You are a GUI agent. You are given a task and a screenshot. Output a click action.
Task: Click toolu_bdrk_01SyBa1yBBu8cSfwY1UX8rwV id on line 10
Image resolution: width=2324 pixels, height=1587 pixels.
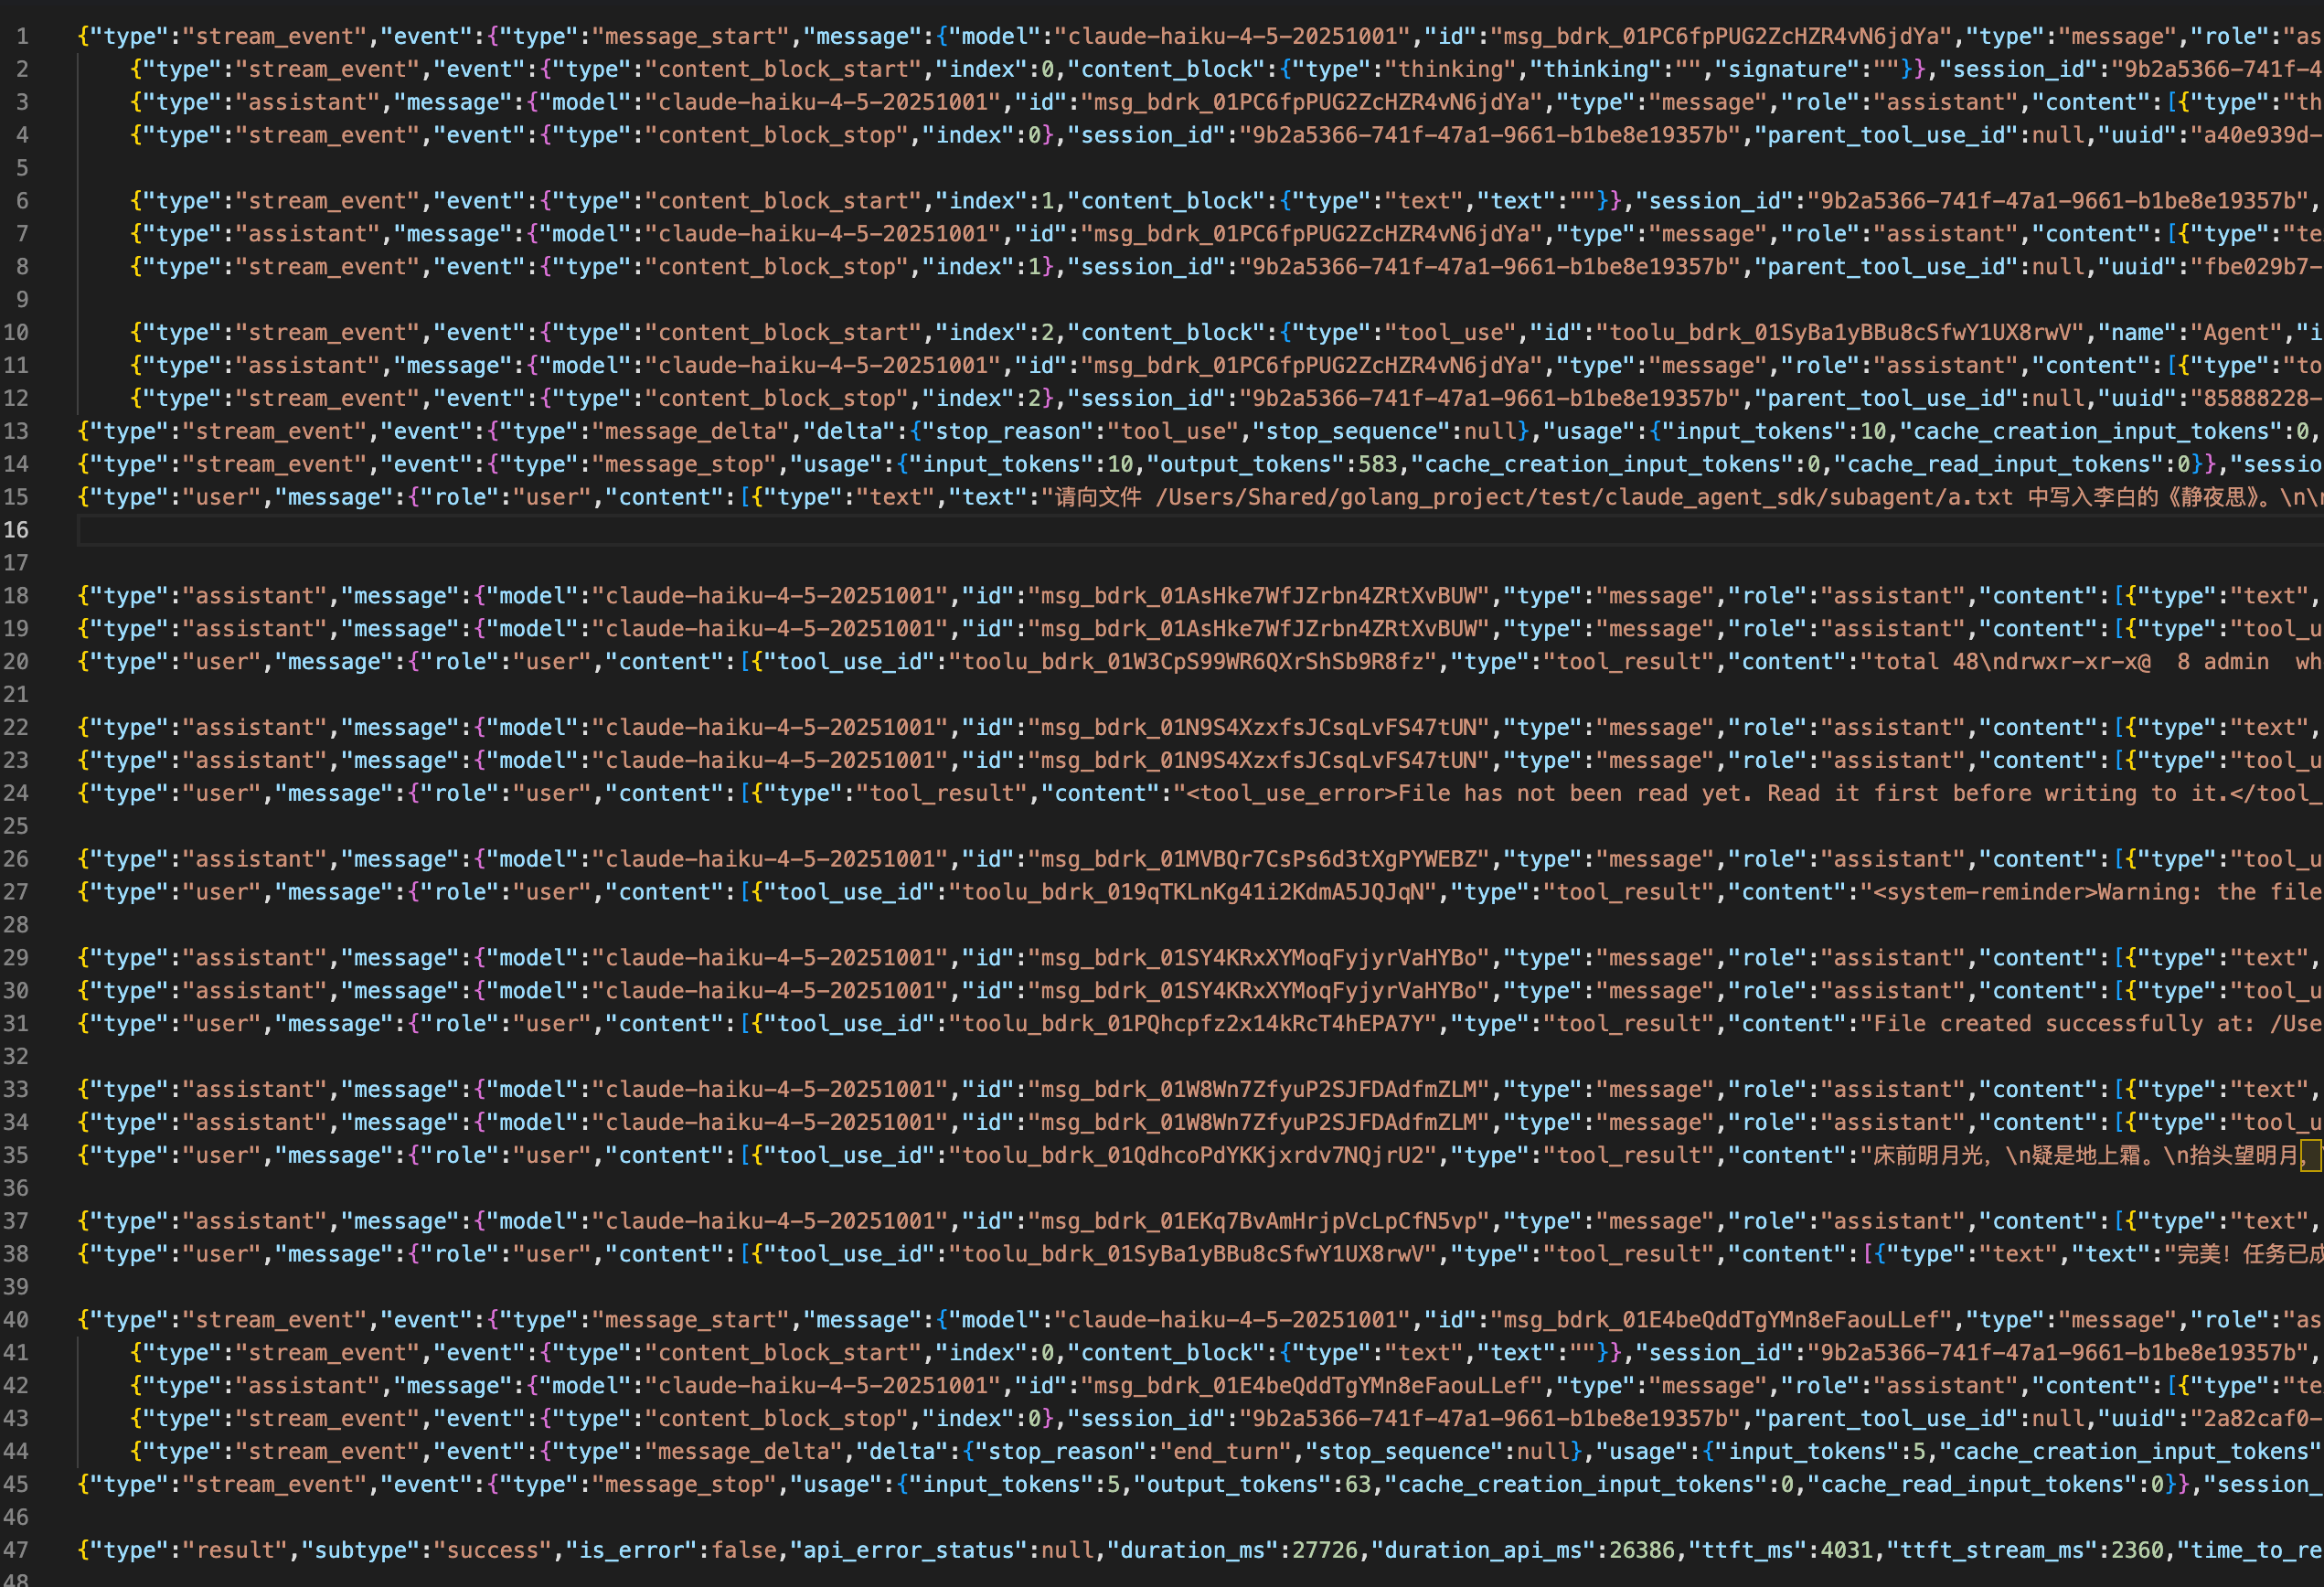pos(1840,333)
